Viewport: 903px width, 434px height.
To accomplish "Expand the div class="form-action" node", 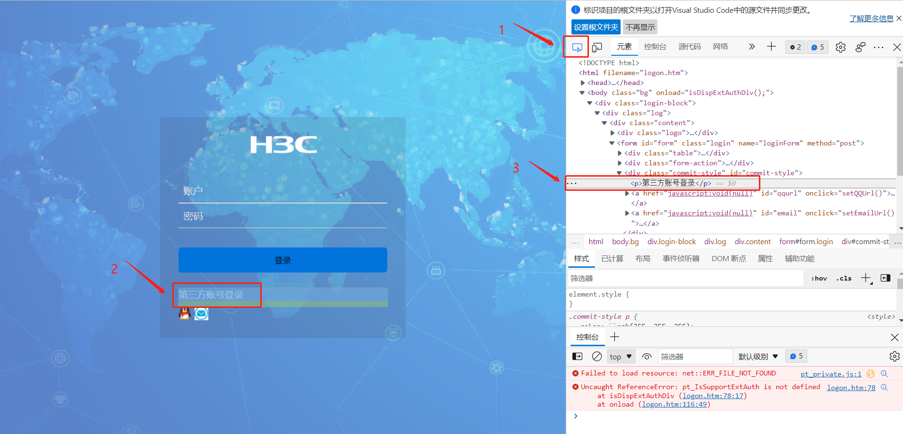I will click(x=620, y=163).
